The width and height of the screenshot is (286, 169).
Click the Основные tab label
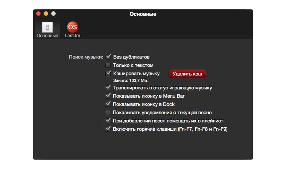tap(47, 36)
